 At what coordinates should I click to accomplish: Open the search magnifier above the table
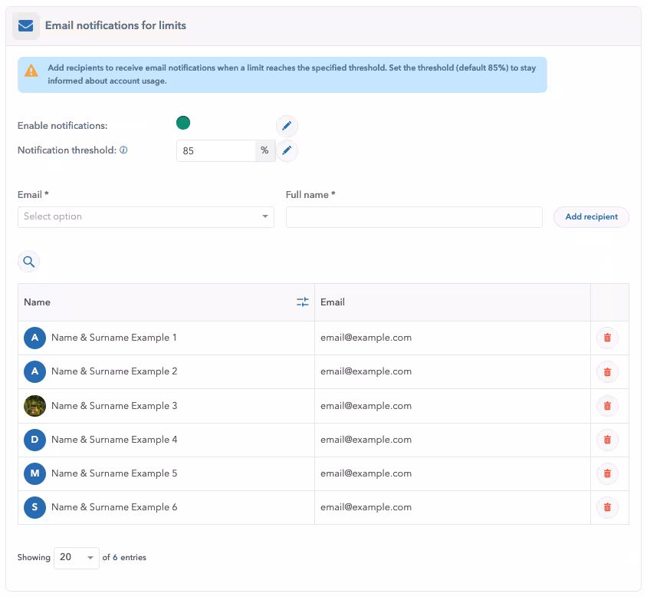28,262
